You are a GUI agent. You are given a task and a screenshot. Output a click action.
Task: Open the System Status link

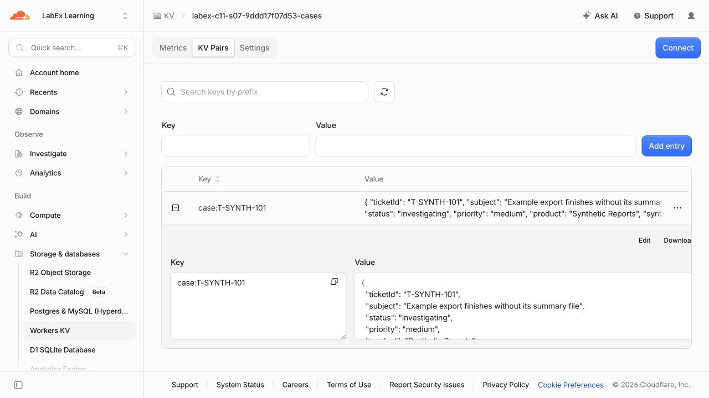(x=240, y=385)
